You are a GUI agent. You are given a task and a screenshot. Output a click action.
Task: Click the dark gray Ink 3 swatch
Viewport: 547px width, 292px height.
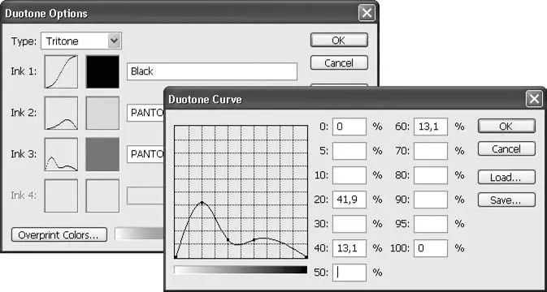coord(102,154)
